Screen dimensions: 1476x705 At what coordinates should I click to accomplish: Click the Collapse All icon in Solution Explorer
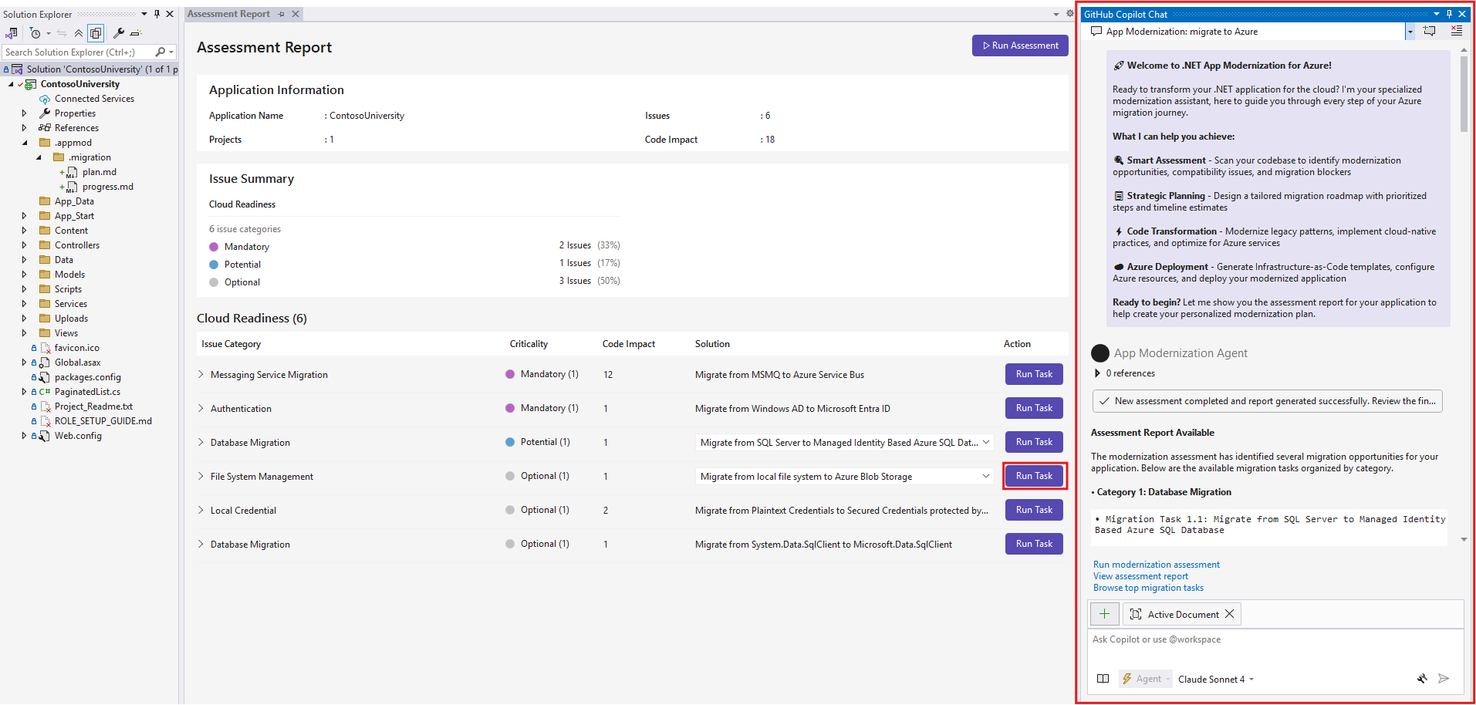pyautogui.click(x=79, y=33)
